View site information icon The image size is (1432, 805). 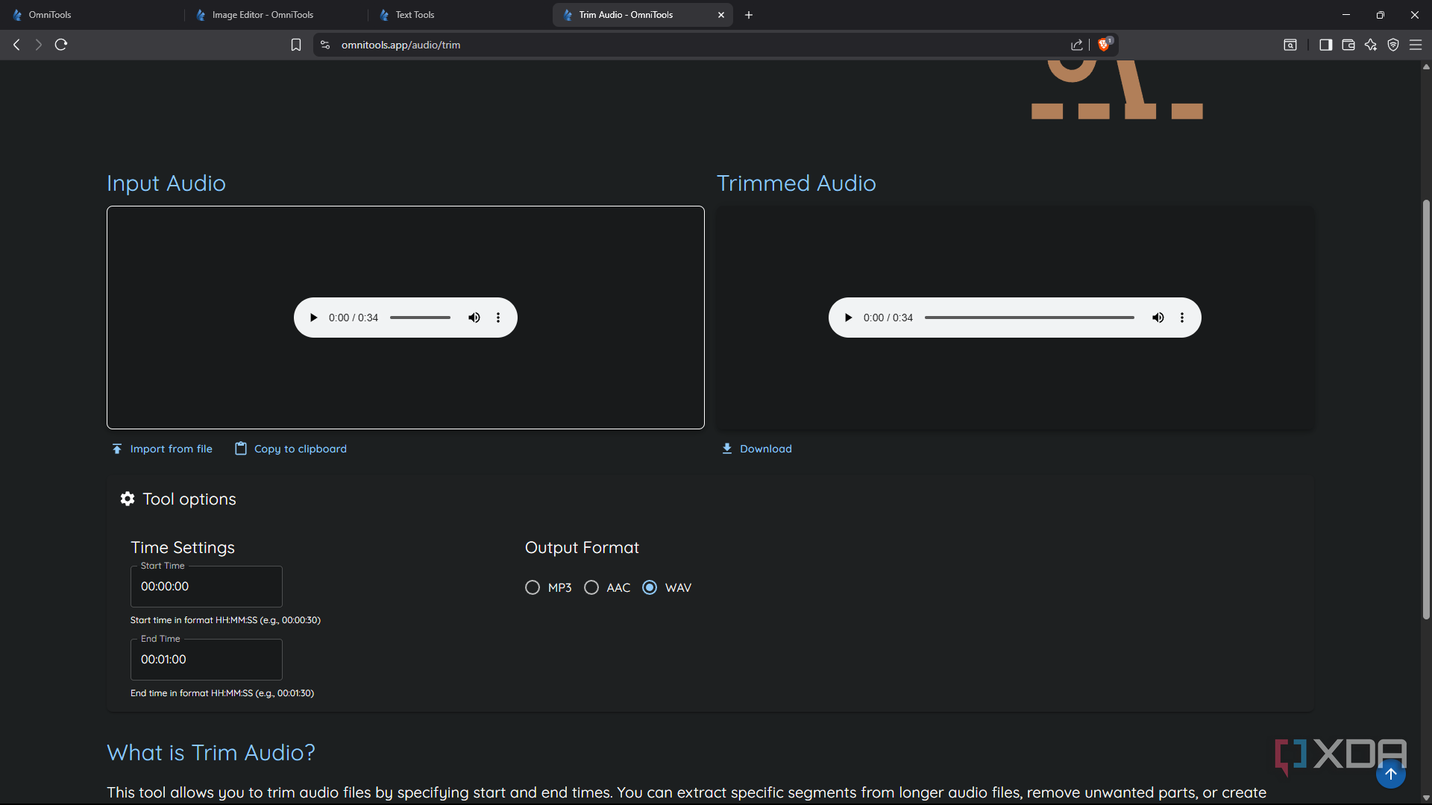pyautogui.click(x=325, y=45)
